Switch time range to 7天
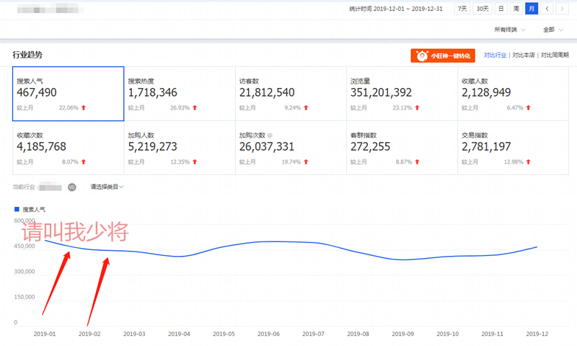The width and height of the screenshot is (577, 346). pyautogui.click(x=462, y=9)
